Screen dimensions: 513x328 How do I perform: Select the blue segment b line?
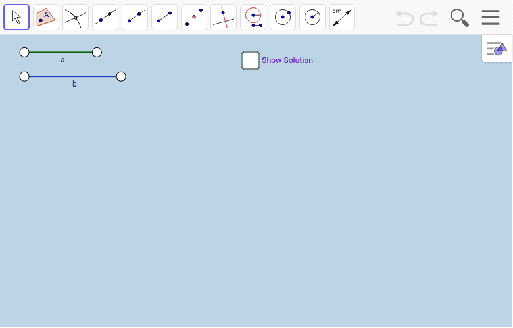tap(73, 76)
